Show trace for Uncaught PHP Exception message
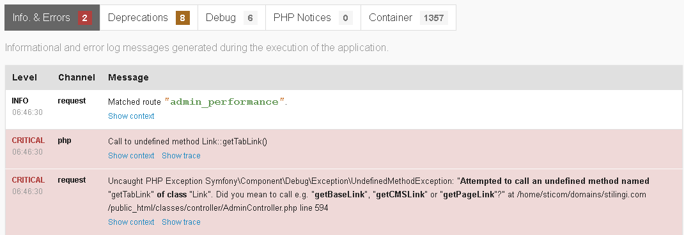The image size is (684, 235). click(x=181, y=222)
